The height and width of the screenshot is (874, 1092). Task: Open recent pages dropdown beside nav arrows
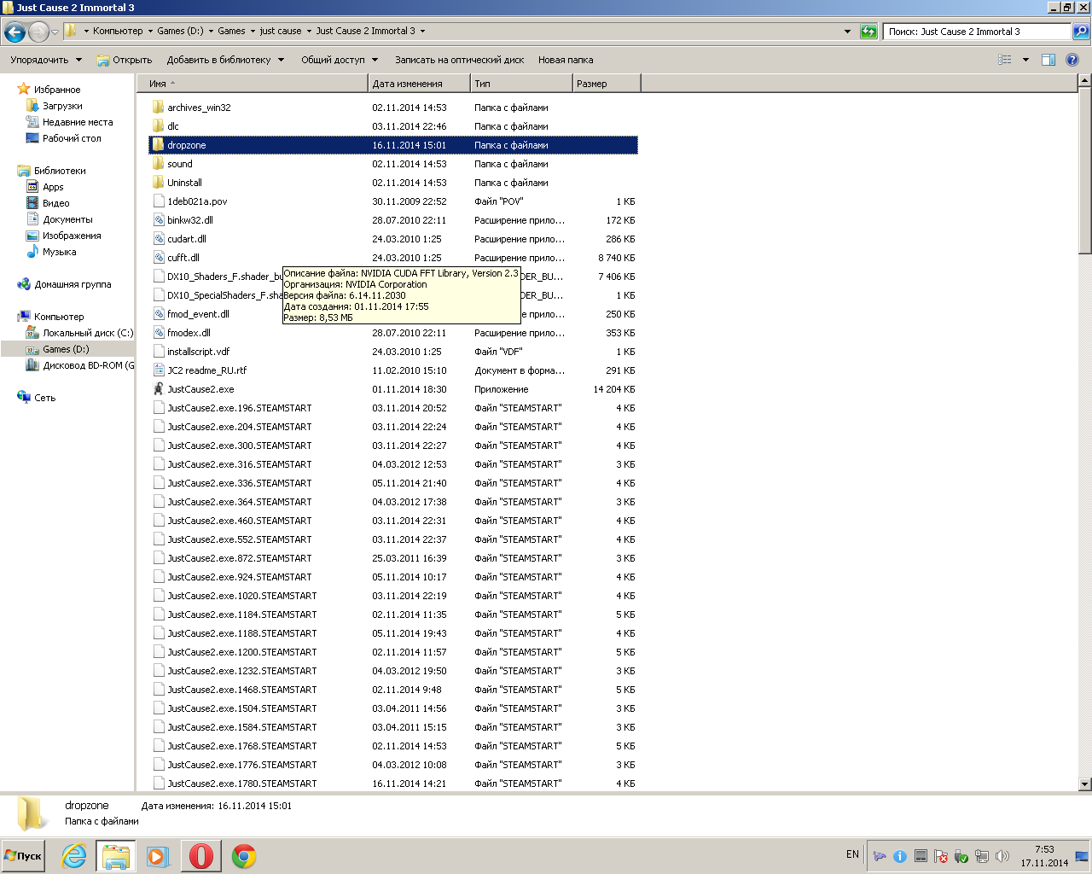coord(55,32)
